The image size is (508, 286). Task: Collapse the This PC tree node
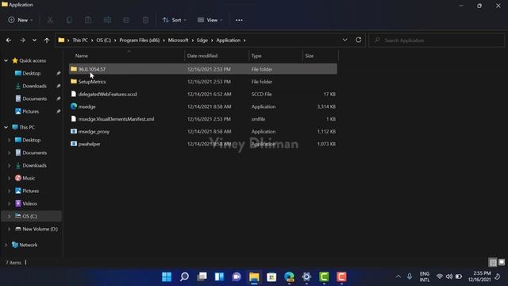click(6, 127)
